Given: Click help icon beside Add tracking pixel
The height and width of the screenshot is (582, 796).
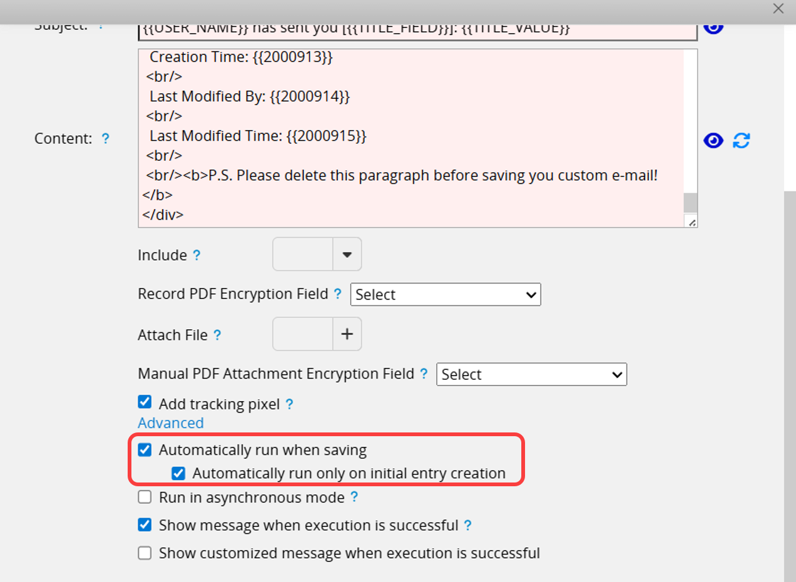Looking at the screenshot, I should pyautogui.click(x=289, y=404).
